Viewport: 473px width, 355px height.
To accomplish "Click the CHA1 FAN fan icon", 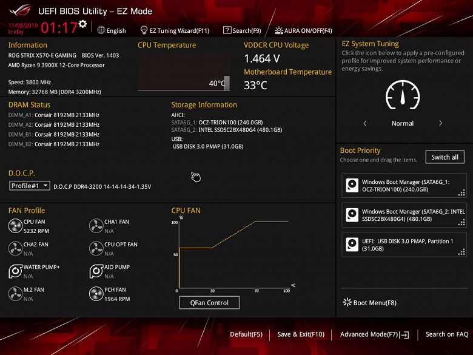I will tap(96, 226).
